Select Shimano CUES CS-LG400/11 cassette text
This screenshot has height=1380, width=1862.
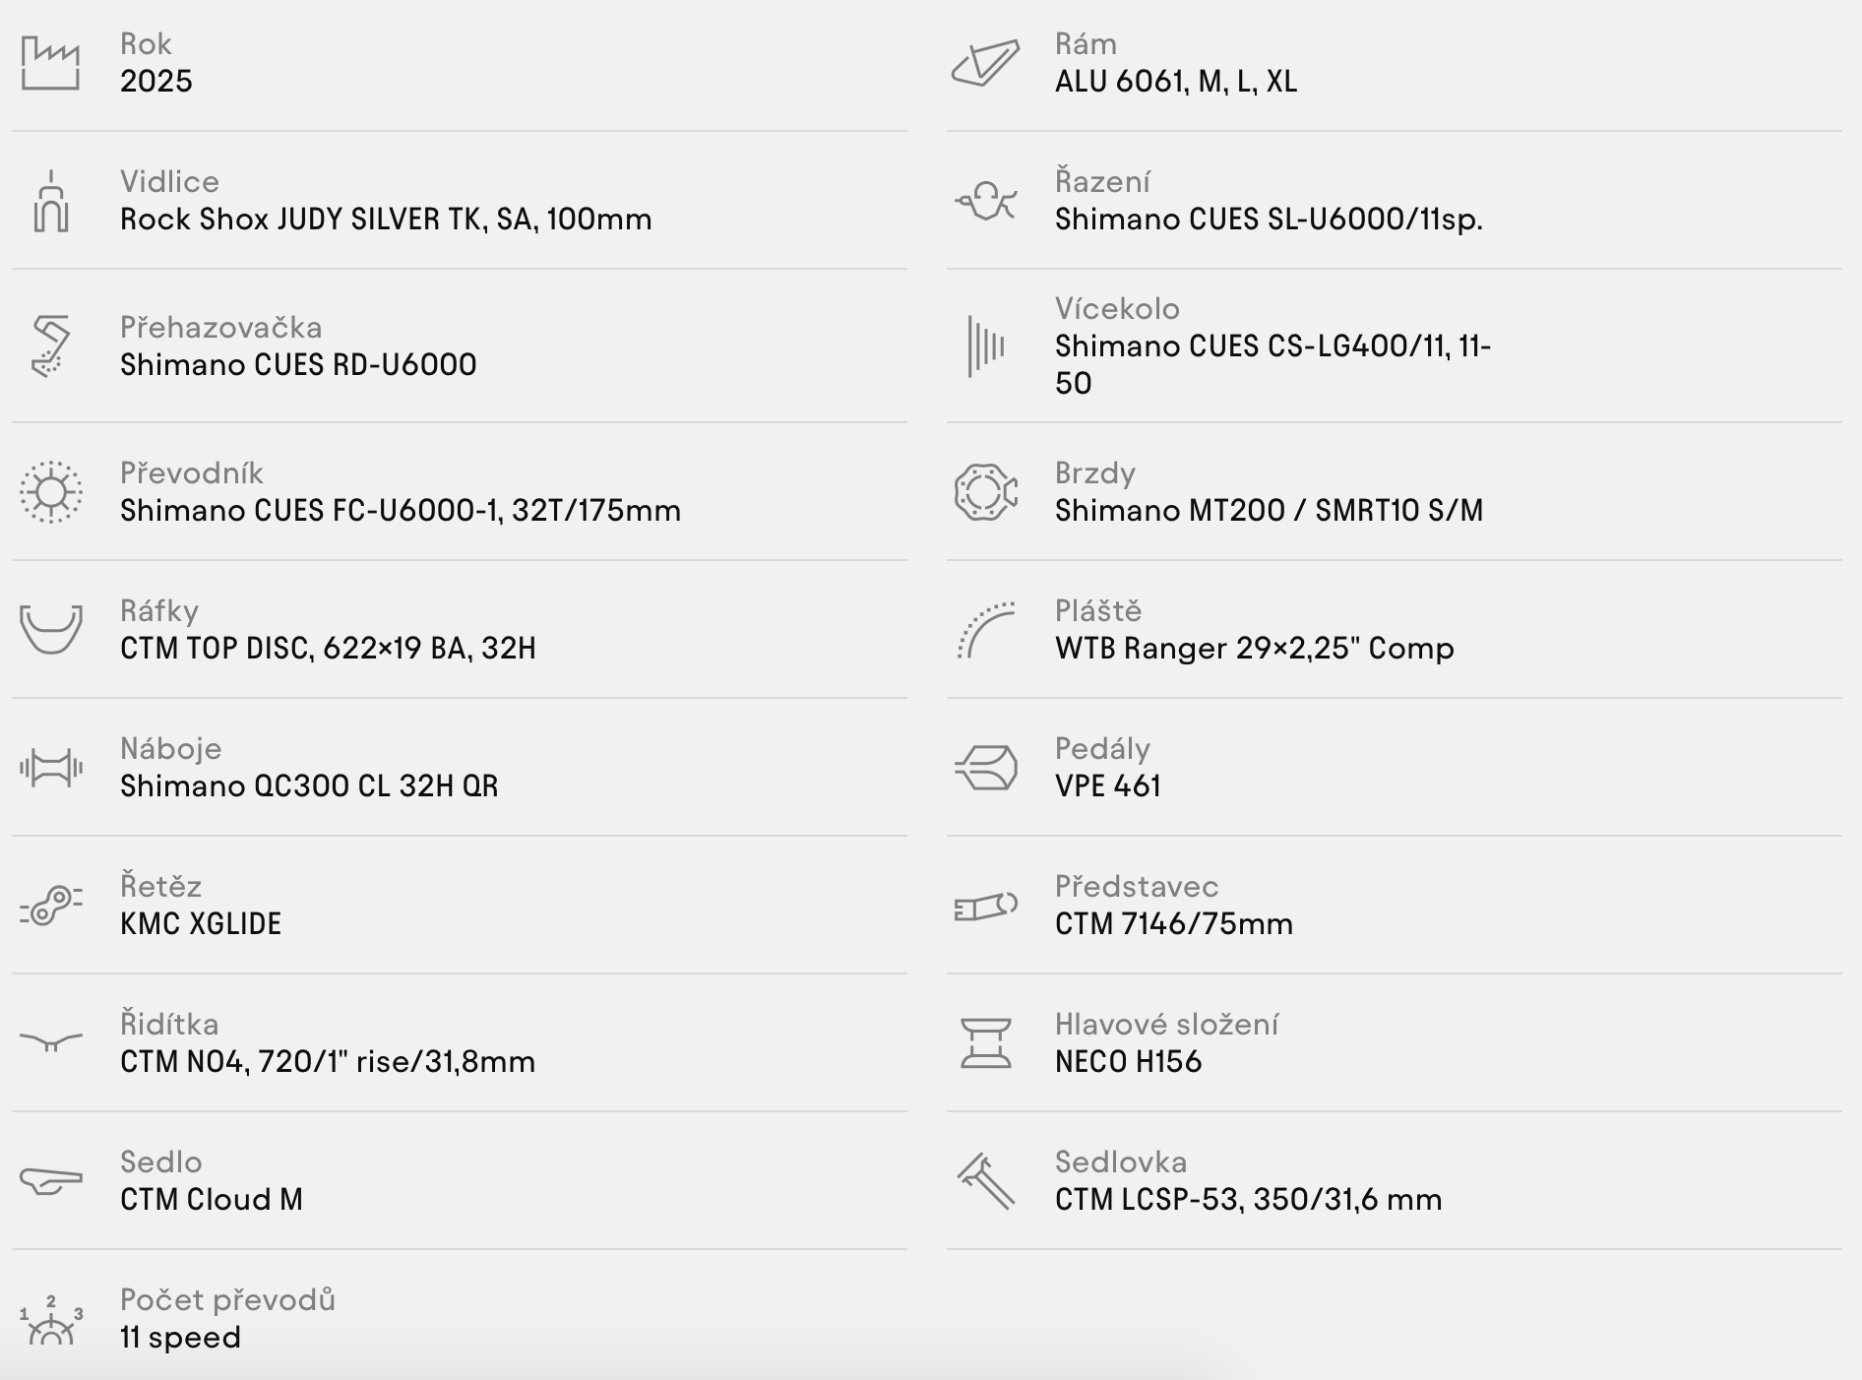pos(1273,364)
